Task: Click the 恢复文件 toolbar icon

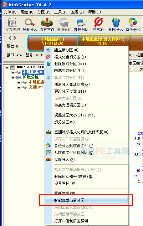Action: [x=47, y=23]
